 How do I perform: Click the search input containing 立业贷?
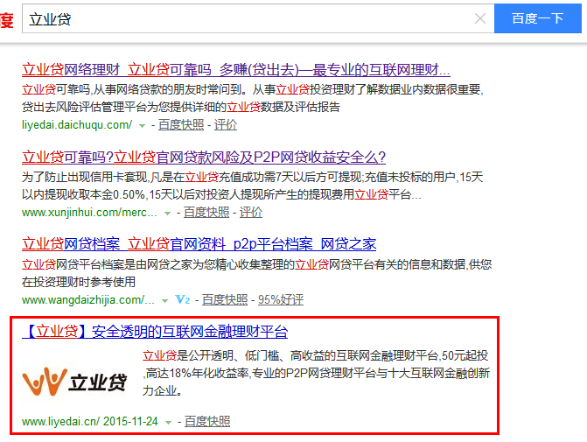[245, 18]
